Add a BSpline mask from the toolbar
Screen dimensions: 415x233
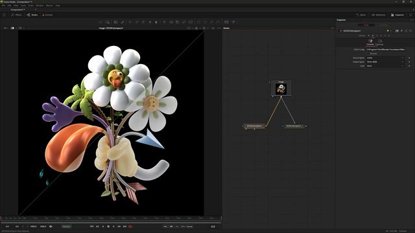pos(218,22)
